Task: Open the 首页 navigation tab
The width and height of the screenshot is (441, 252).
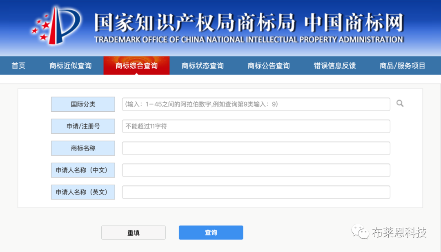Action: [18, 66]
